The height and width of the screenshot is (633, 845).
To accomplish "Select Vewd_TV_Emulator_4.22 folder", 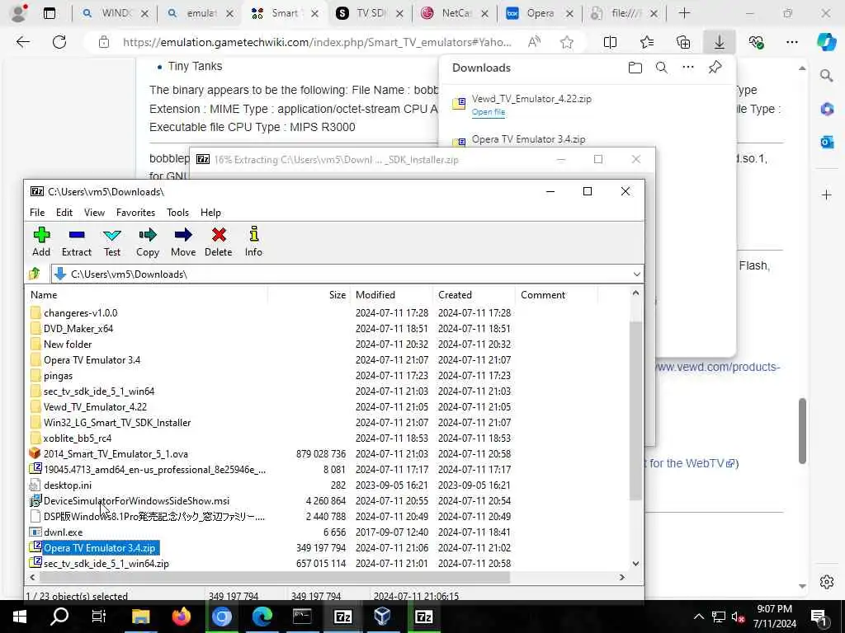I will click(x=95, y=406).
